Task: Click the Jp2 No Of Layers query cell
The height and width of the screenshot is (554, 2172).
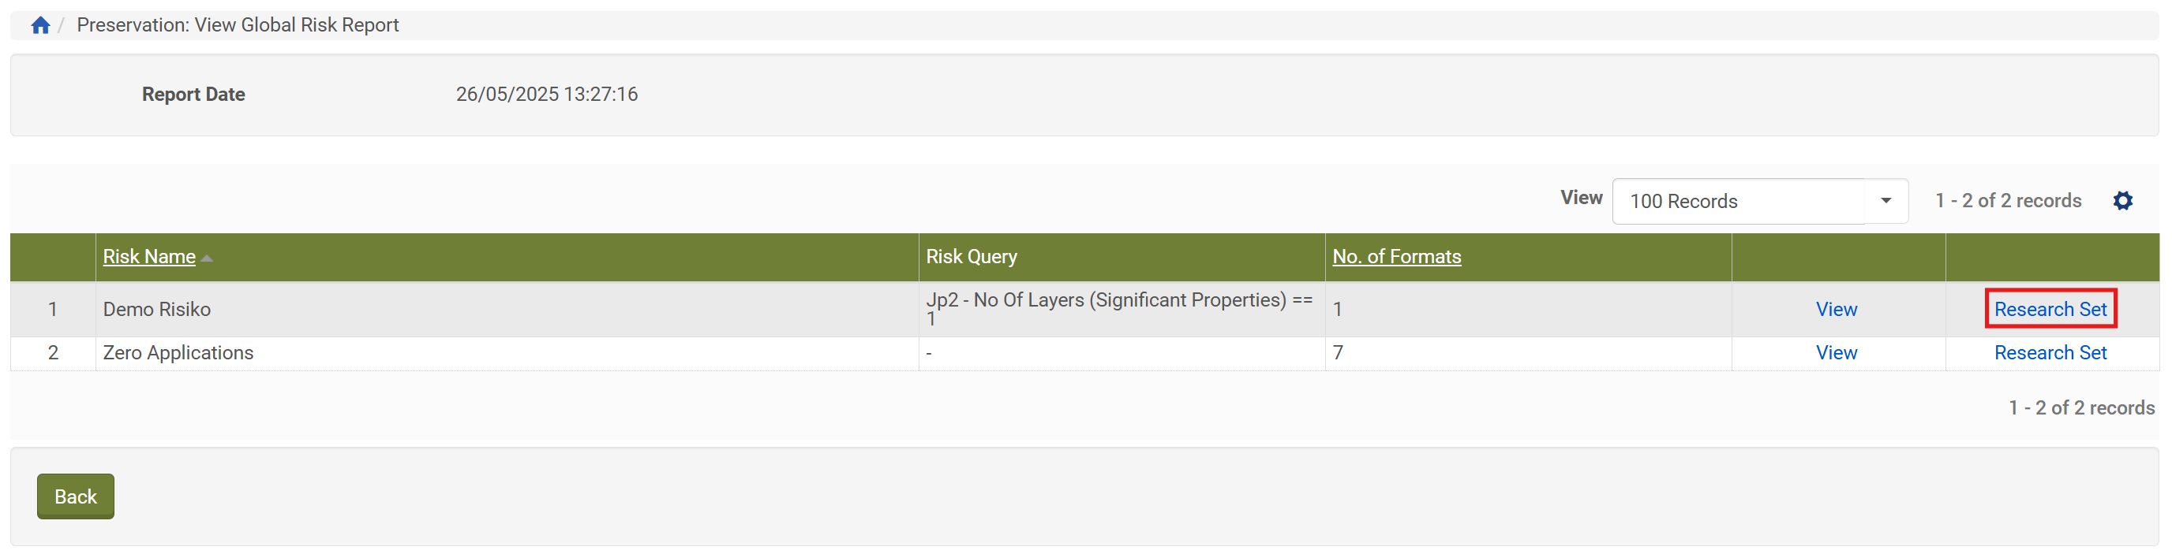Action: [x=1118, y=308]
